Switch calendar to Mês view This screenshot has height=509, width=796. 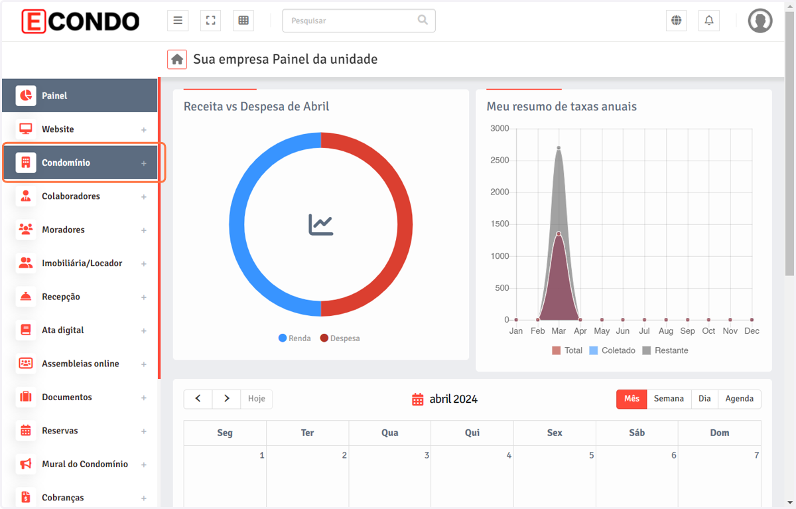(631, 399)
